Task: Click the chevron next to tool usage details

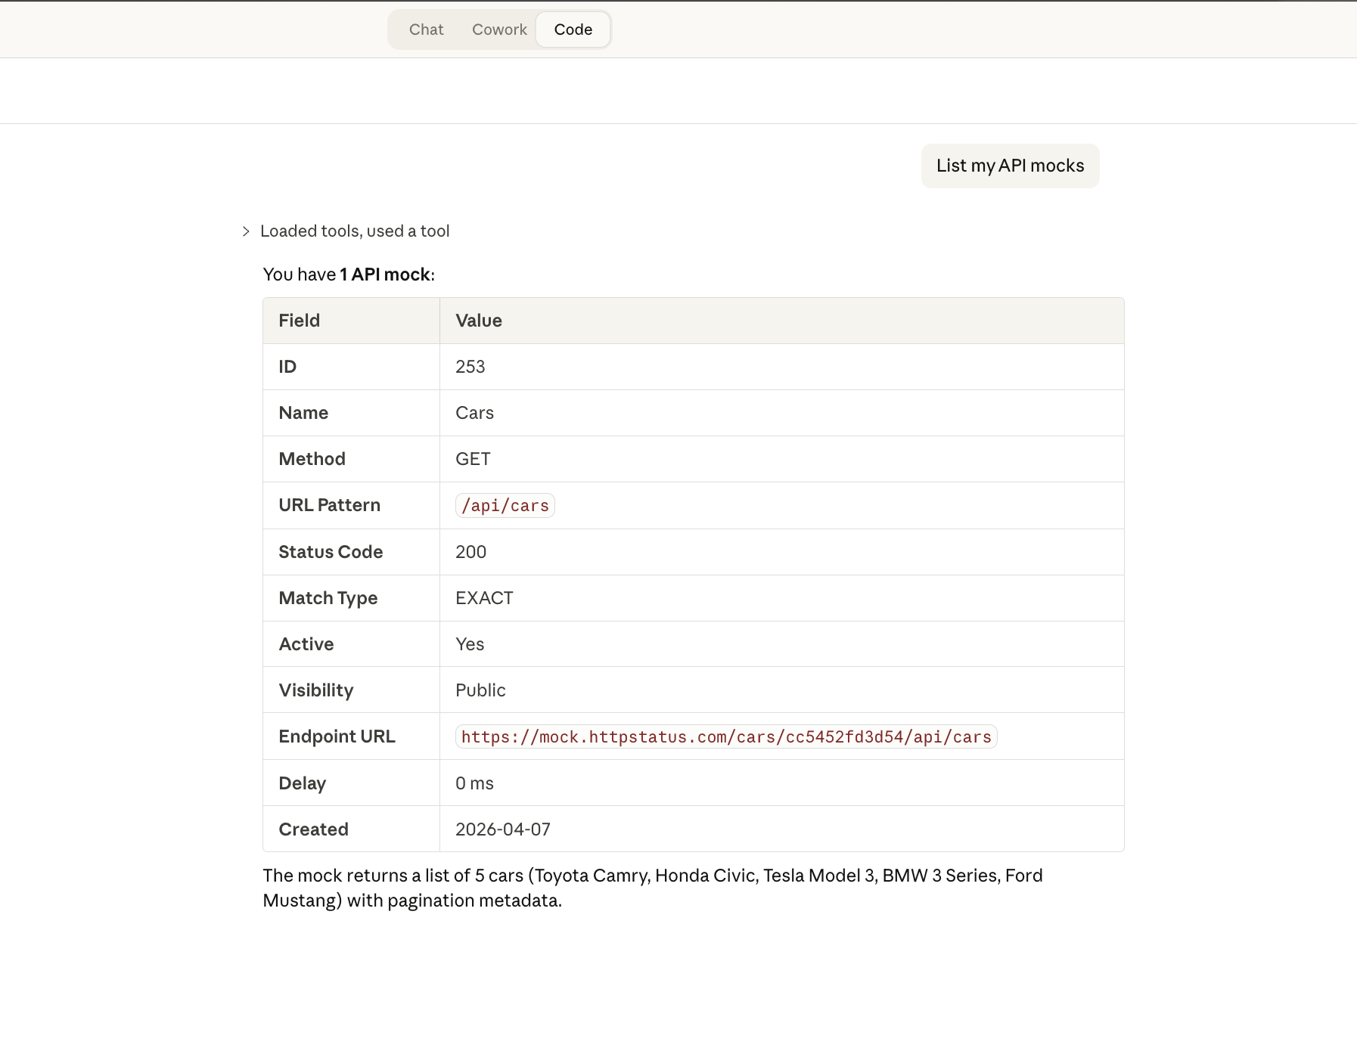Action: (x=246, y=231)
